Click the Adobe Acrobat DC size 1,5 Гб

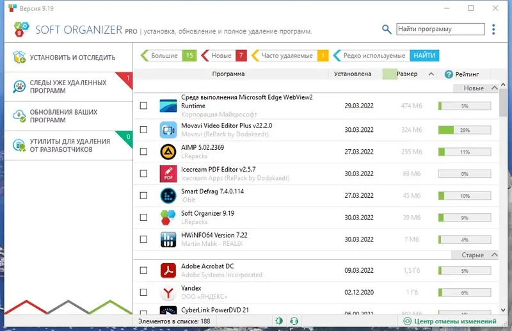pos(412,270)
